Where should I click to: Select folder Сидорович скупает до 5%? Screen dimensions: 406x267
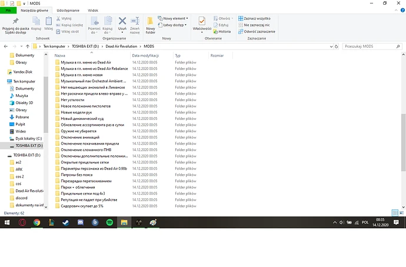click(79, 206)
